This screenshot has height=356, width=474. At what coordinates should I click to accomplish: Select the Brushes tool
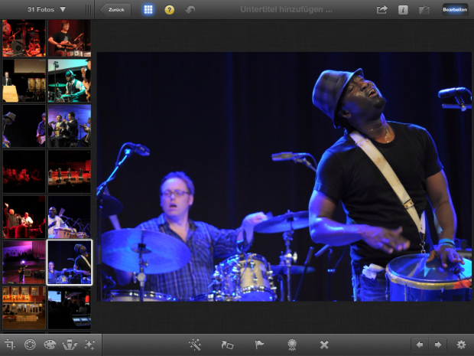[x=70, y=345]
